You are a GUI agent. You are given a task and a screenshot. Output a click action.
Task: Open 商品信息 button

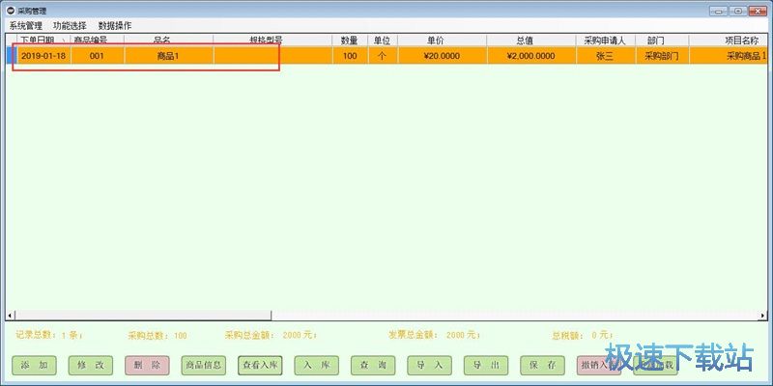[x=204, y=366]
